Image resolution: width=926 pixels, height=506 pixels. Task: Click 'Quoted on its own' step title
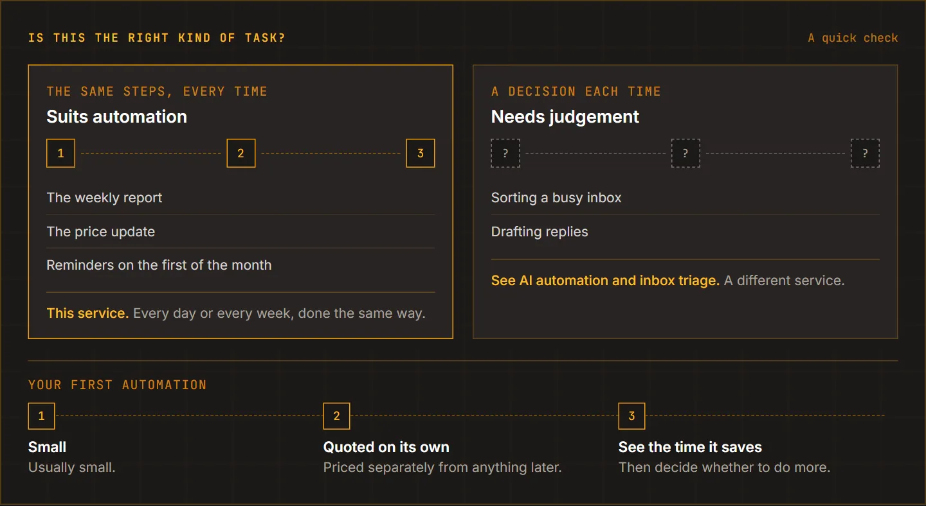[x=386, y=447]
